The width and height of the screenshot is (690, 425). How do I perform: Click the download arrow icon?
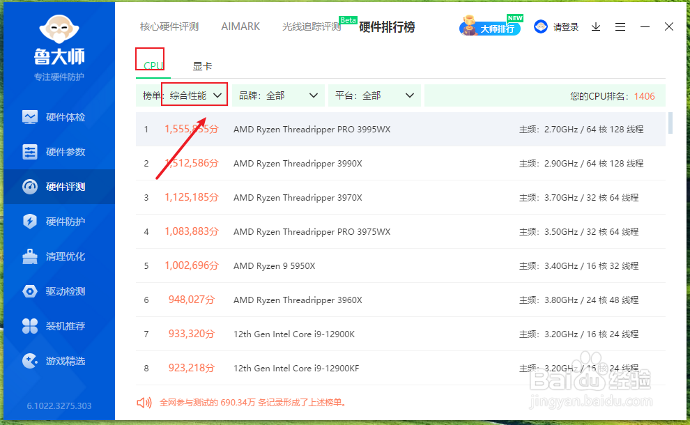596,27
